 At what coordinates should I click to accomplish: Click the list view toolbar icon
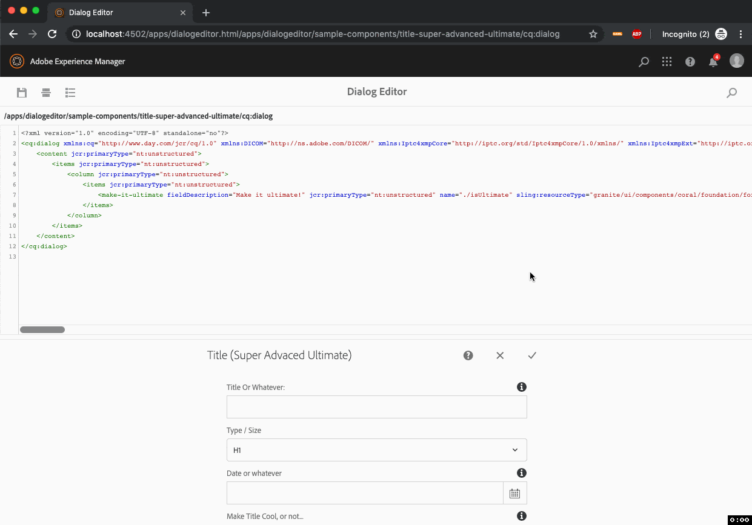pos(70,93)
